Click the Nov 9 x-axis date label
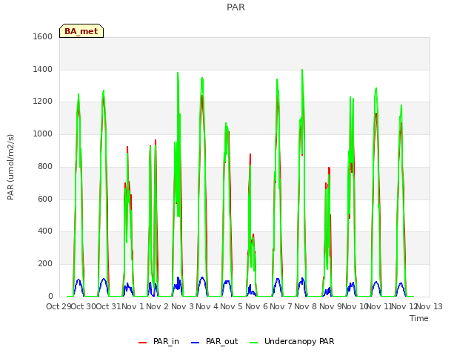 tap(330, 306)
